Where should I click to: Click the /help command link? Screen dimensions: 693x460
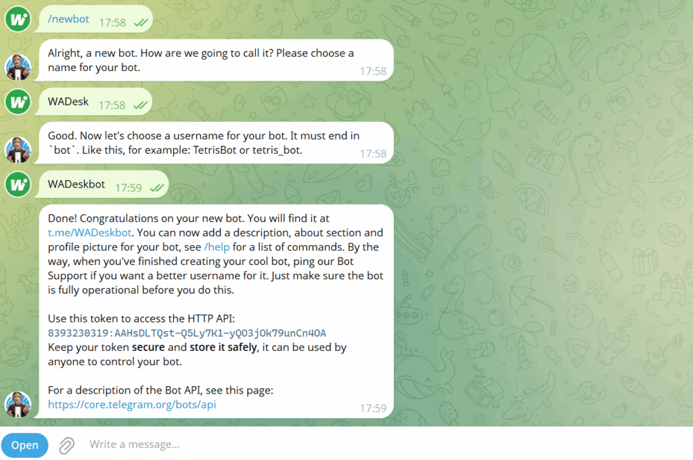[217, 247]
